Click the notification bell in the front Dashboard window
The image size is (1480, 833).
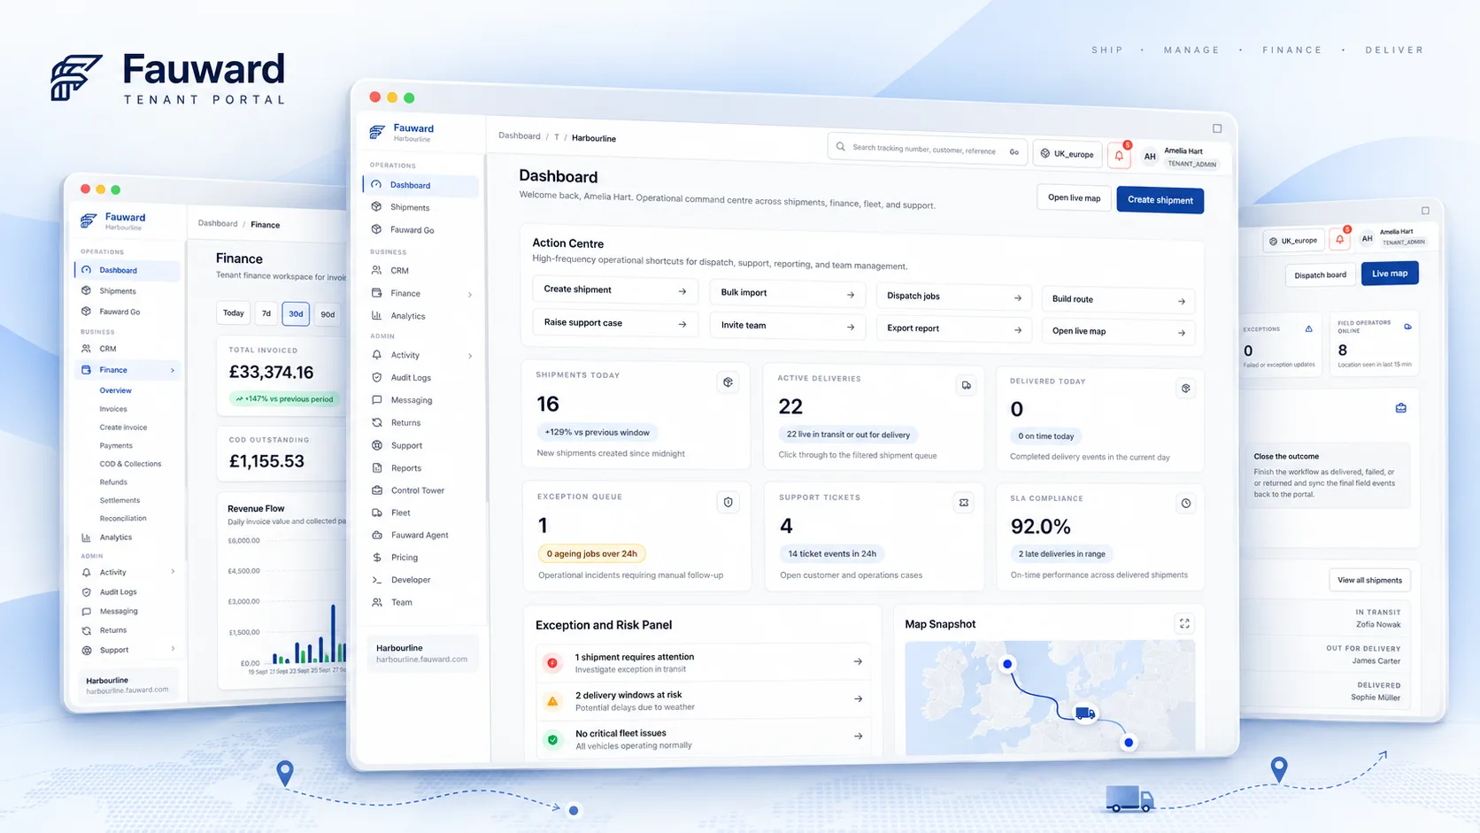[x=1119, y=155]
